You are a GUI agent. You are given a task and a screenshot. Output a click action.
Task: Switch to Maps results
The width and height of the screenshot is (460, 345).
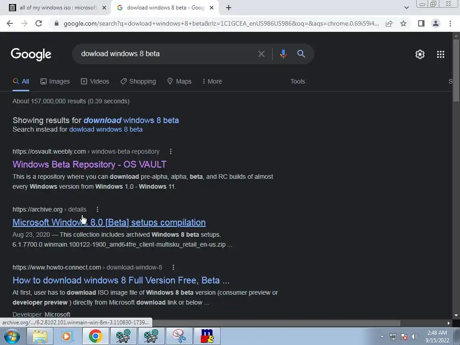pyautogui.click(x=179, y=81)
